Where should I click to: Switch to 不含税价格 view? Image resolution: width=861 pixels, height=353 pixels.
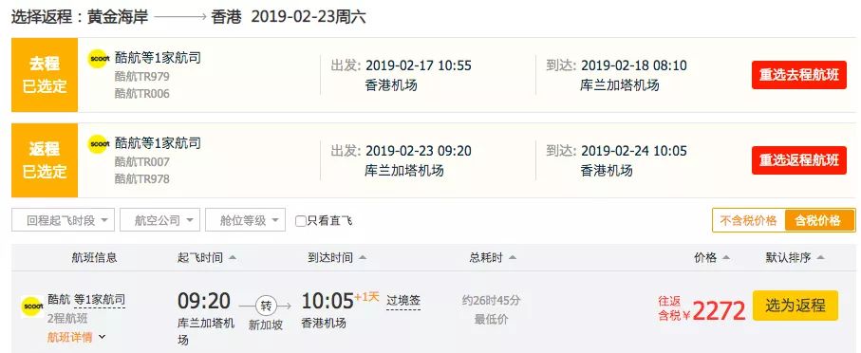coord(748,221)
